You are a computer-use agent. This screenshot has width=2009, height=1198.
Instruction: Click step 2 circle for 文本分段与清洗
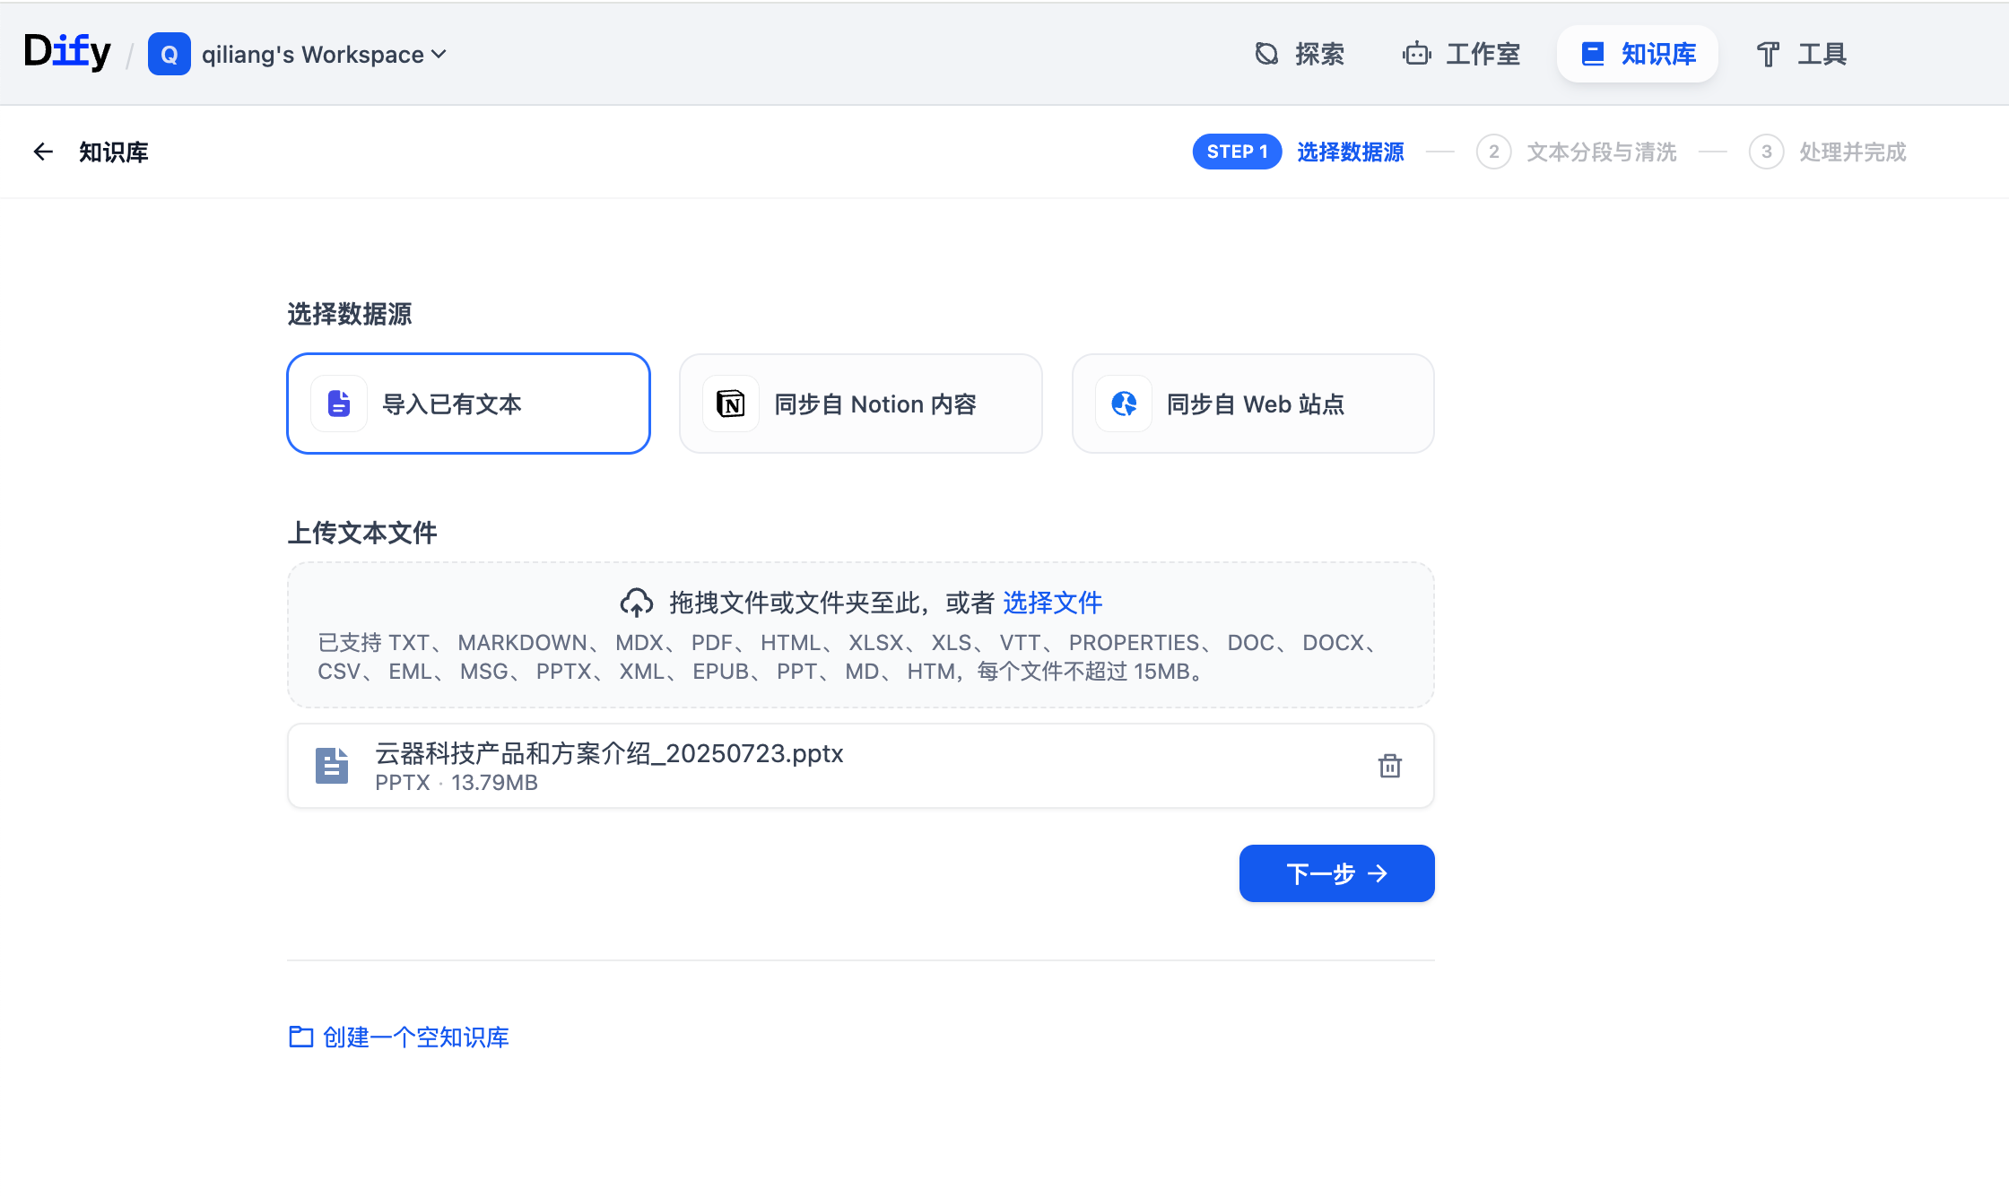1493,152
